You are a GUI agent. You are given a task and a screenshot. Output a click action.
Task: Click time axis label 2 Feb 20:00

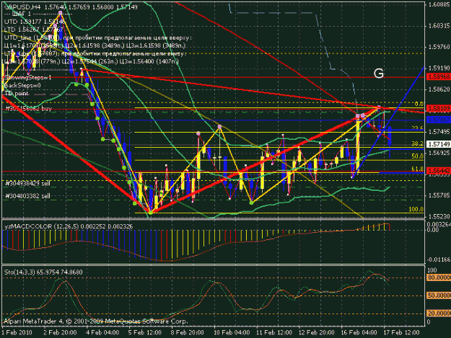60,332
